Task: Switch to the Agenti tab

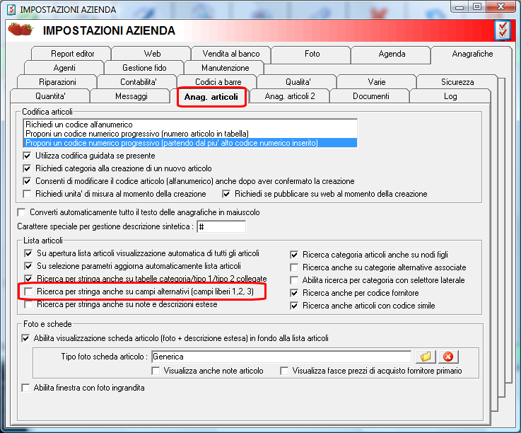Action: 64,68
